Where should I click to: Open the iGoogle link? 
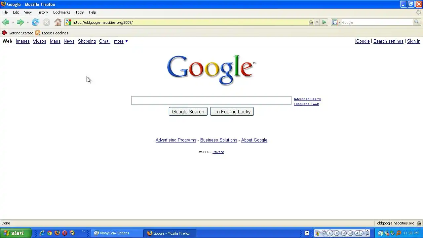(x=363, y=41)
